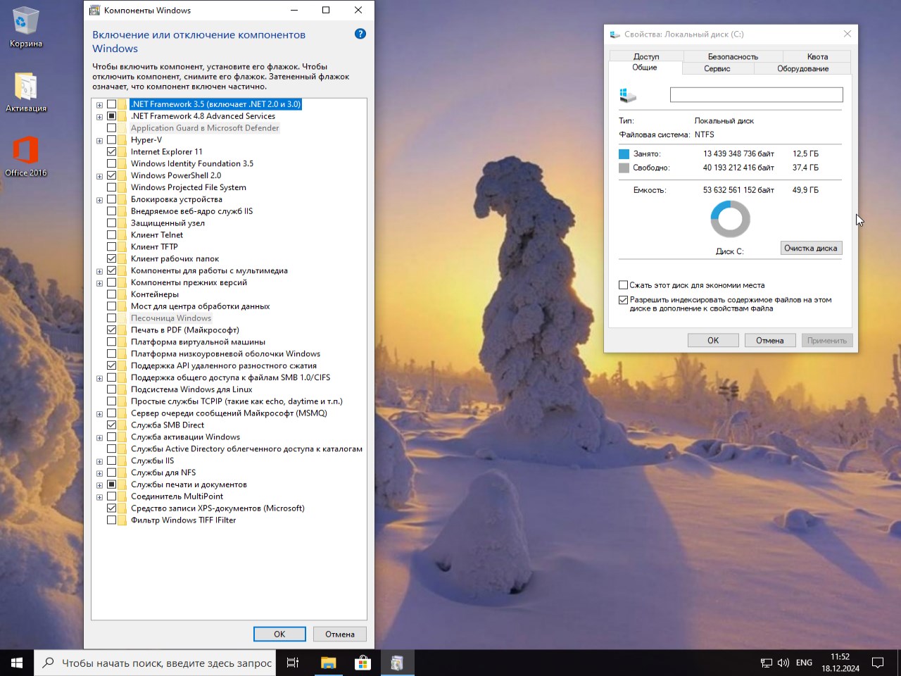The image size is (901, 676).
Task: Click the Task View taskbar icon
Action: pos(293,663)
